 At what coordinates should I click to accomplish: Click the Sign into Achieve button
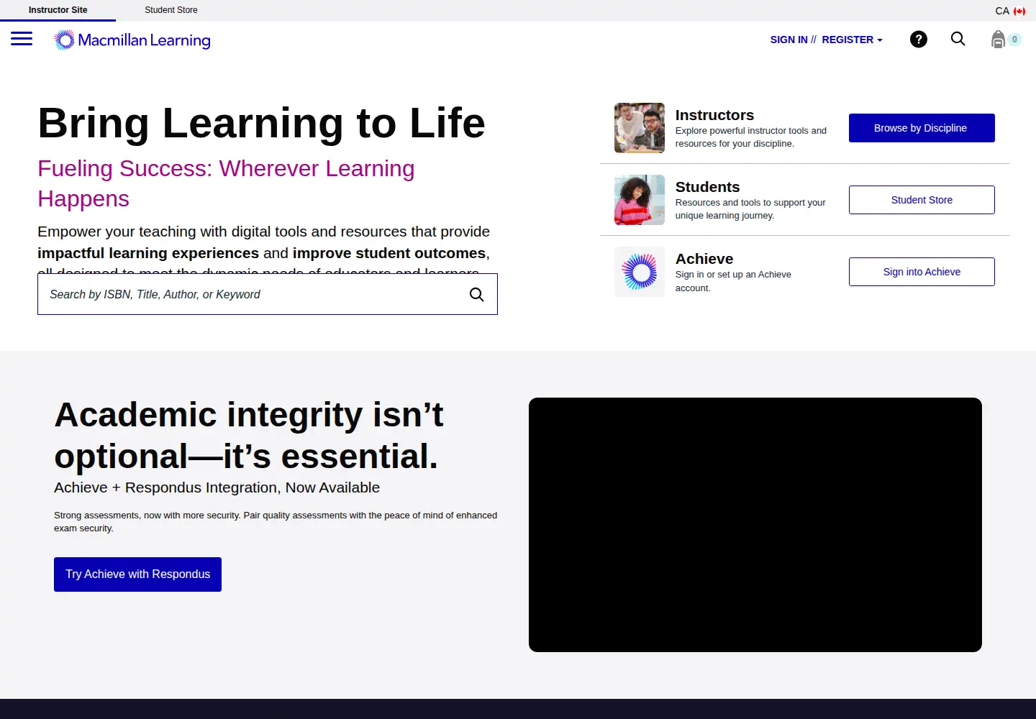[x=922, y=272]
